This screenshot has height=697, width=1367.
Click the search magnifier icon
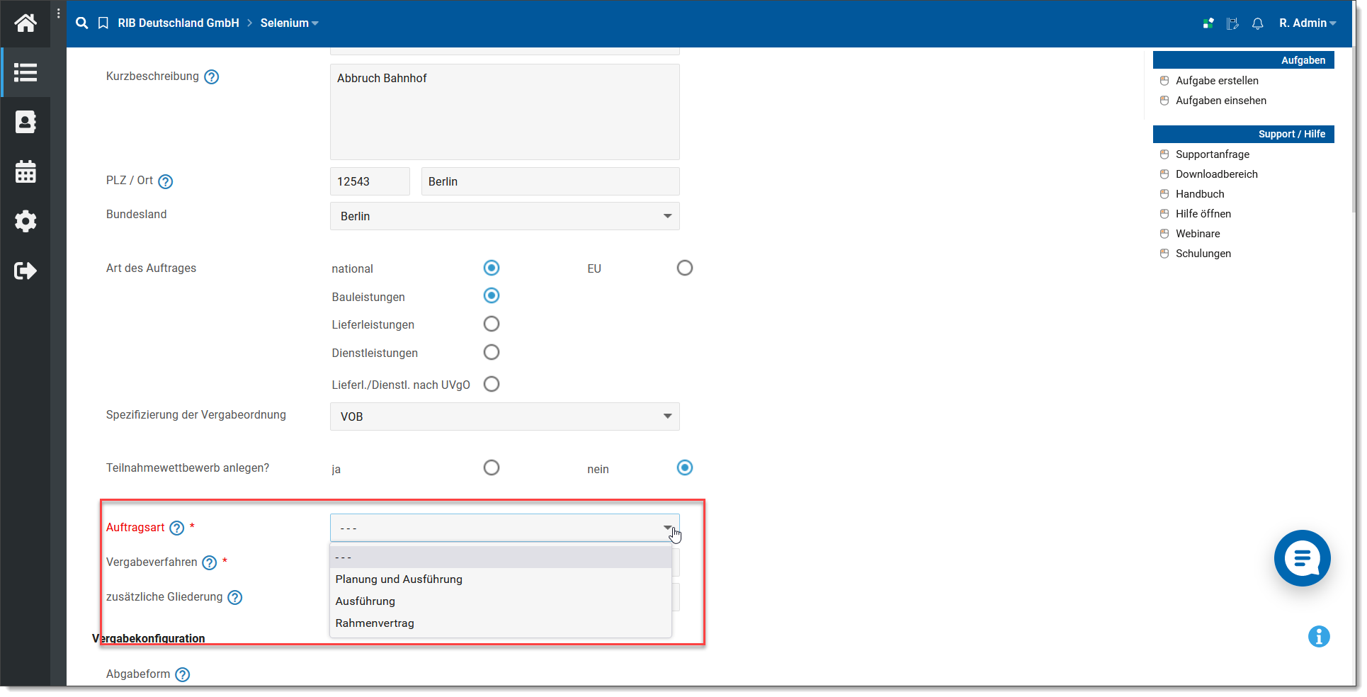82,23
